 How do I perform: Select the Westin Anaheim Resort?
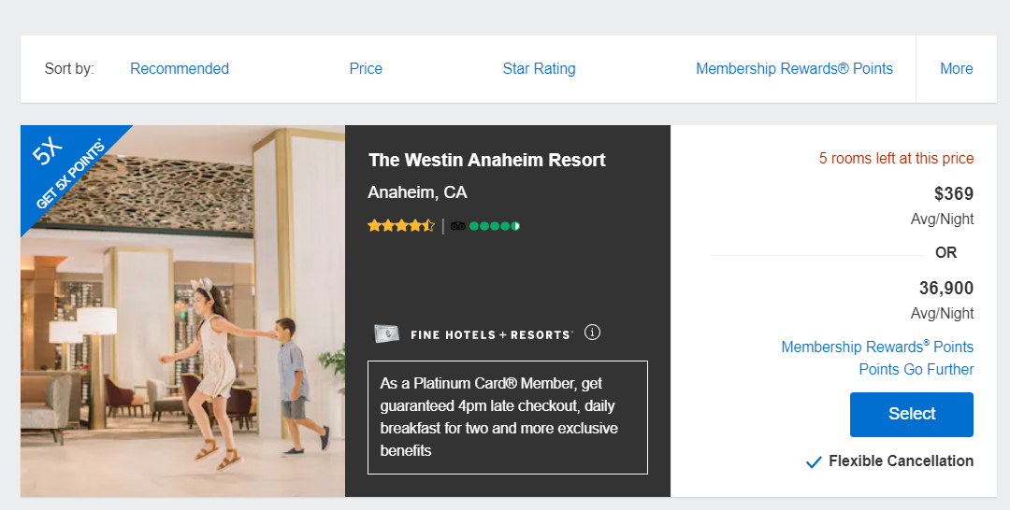pyautogui.click(x=912, y=414)
